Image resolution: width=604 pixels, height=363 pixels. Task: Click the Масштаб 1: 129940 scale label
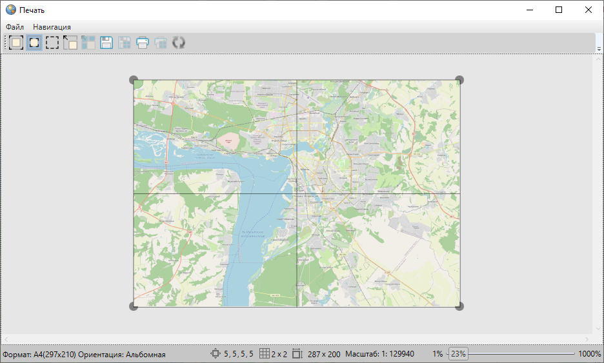(x=379, y=354)
